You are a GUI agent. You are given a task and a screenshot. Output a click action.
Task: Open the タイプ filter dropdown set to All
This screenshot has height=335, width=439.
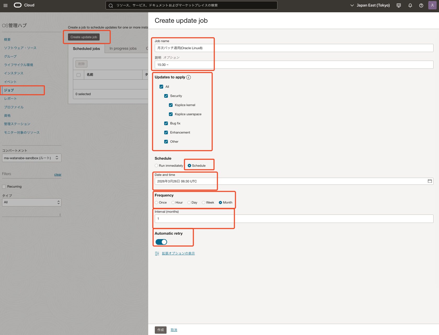32,202
